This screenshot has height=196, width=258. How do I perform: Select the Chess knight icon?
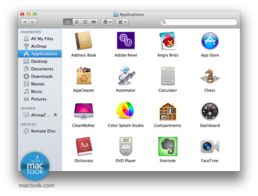tap(210, 76)
